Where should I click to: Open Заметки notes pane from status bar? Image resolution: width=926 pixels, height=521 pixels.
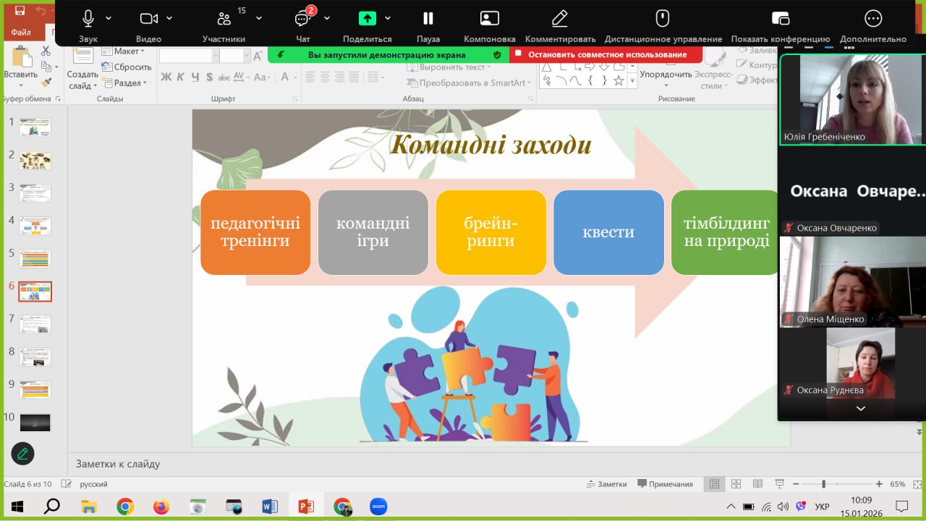coord(606,484)
